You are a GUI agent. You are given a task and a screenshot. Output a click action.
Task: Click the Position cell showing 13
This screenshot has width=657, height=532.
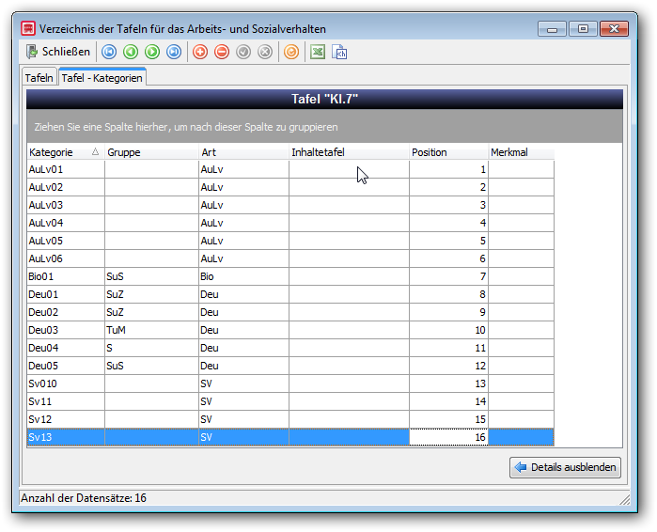coord(448,383)
